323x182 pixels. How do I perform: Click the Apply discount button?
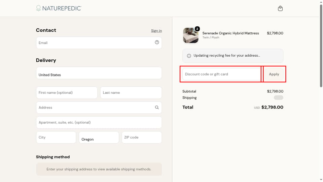274,74
